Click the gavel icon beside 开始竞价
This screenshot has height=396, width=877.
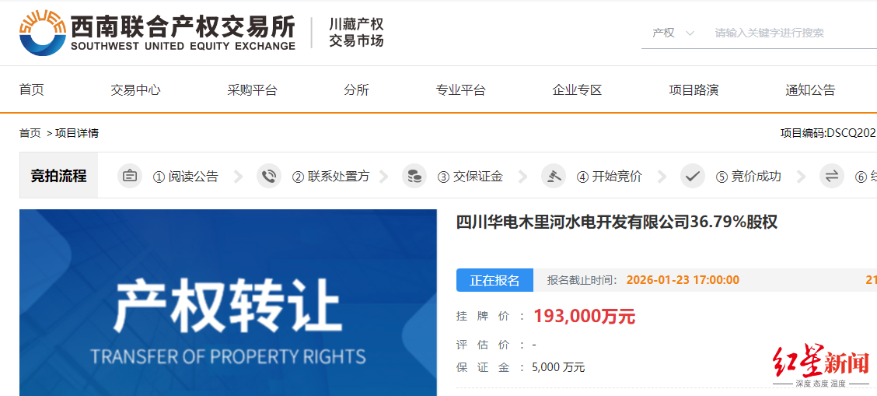(x=554, y=177)
